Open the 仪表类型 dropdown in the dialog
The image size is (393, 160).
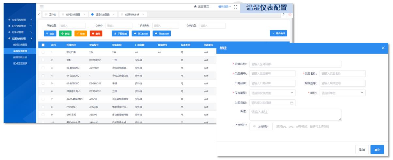tap(272, 93)
